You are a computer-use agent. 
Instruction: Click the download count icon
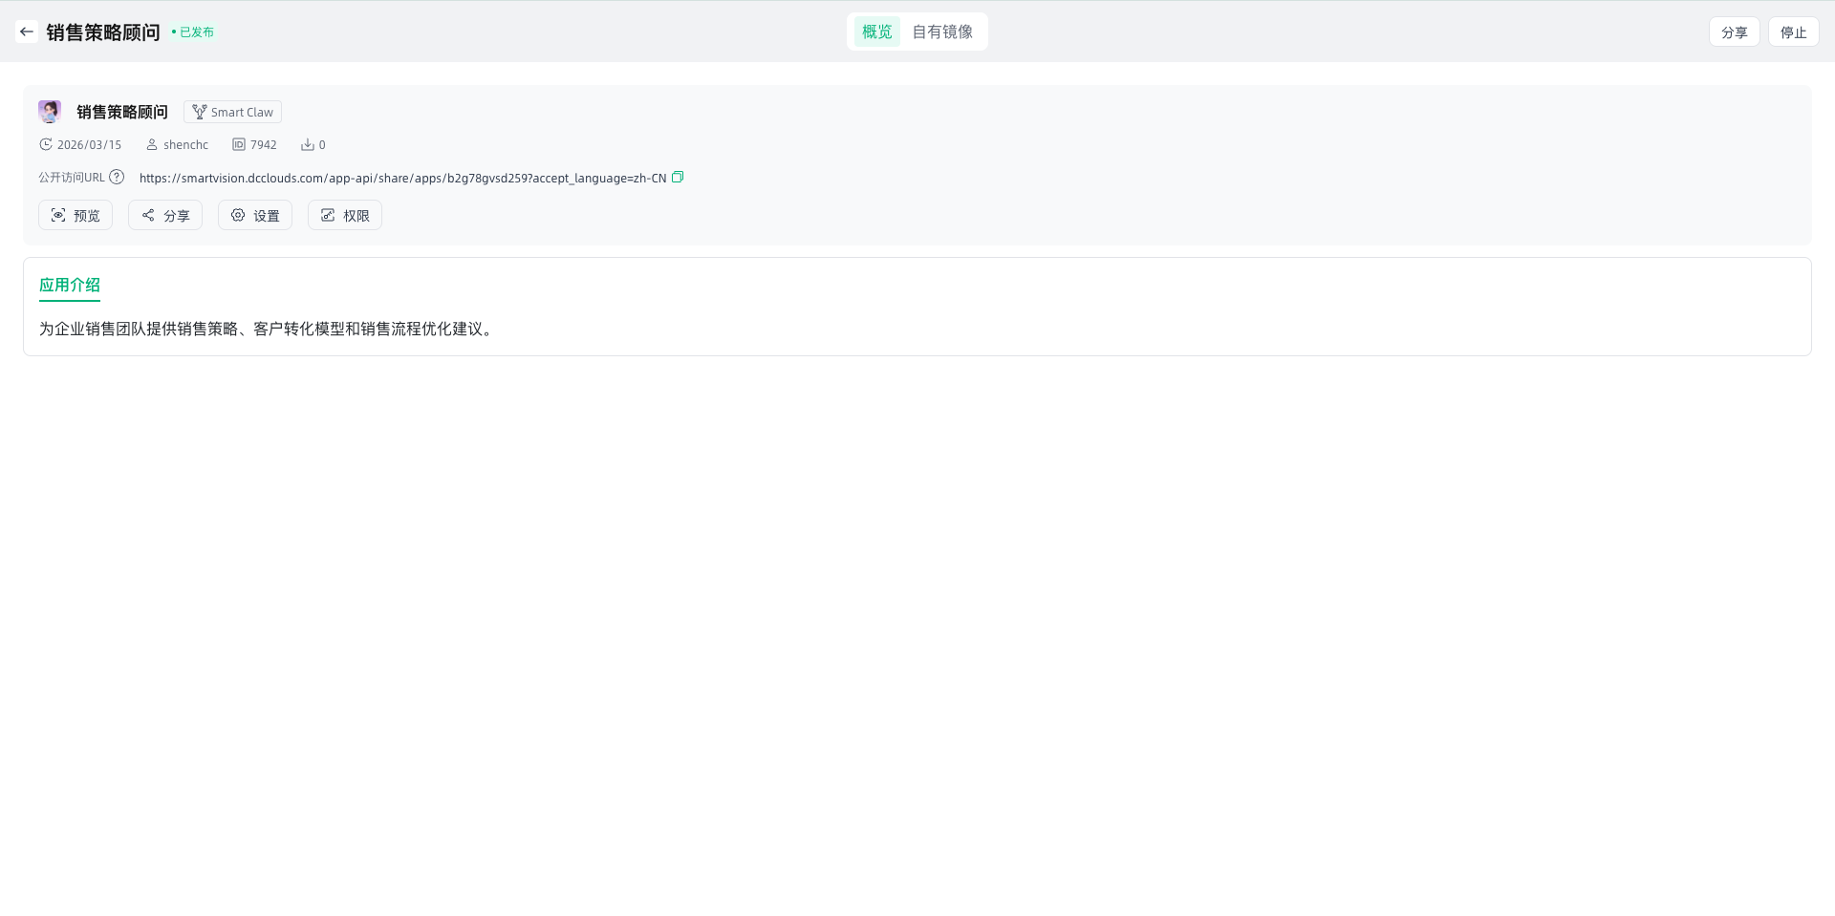coord(308,144)
